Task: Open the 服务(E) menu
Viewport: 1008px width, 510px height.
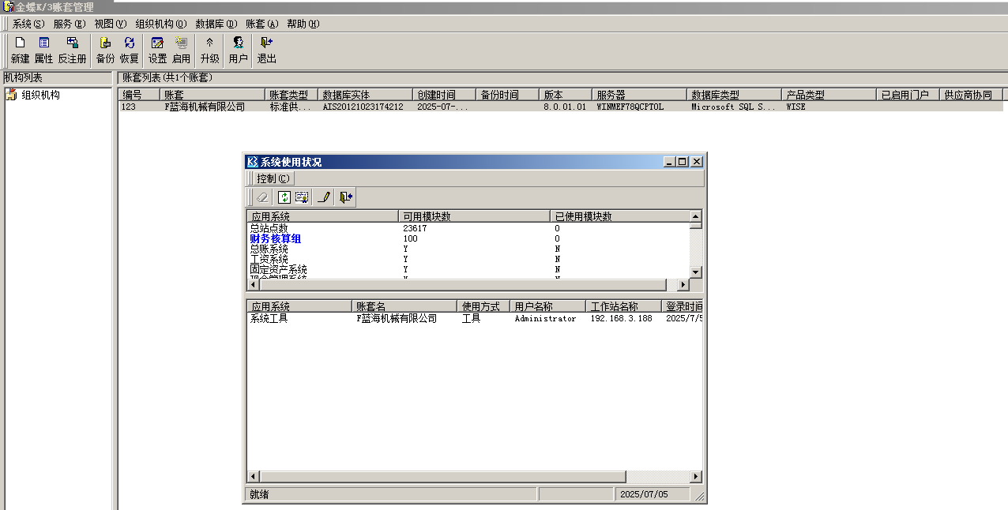Action: [x=70, y=24]
